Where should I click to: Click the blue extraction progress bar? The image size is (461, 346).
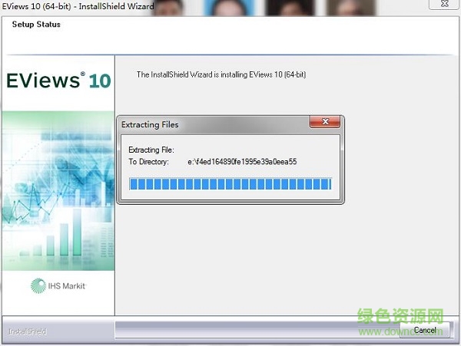tap(230, 184)
